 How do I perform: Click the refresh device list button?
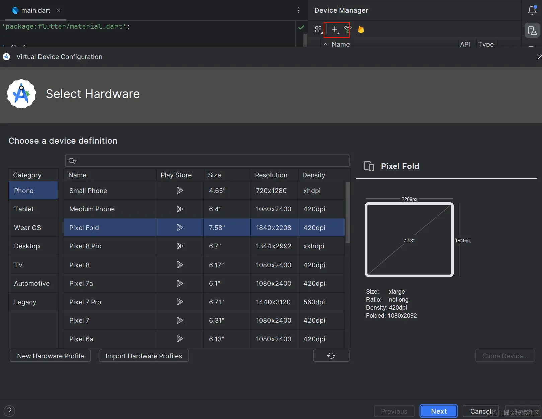click(331, 356)
